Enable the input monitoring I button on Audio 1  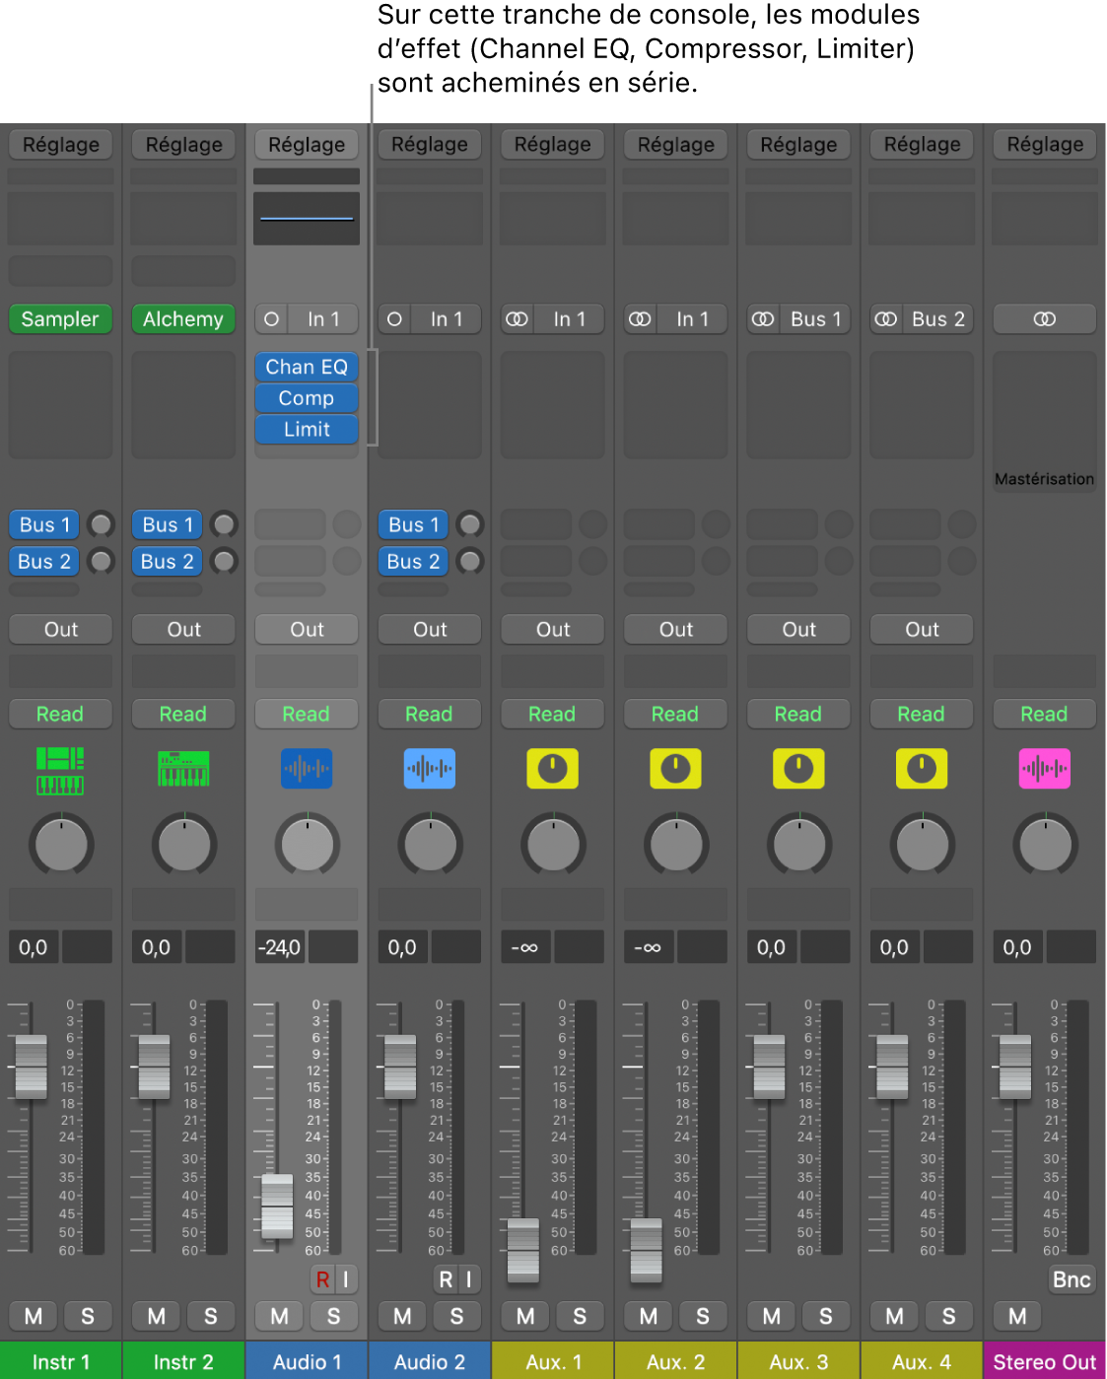tap(345, 1278)
